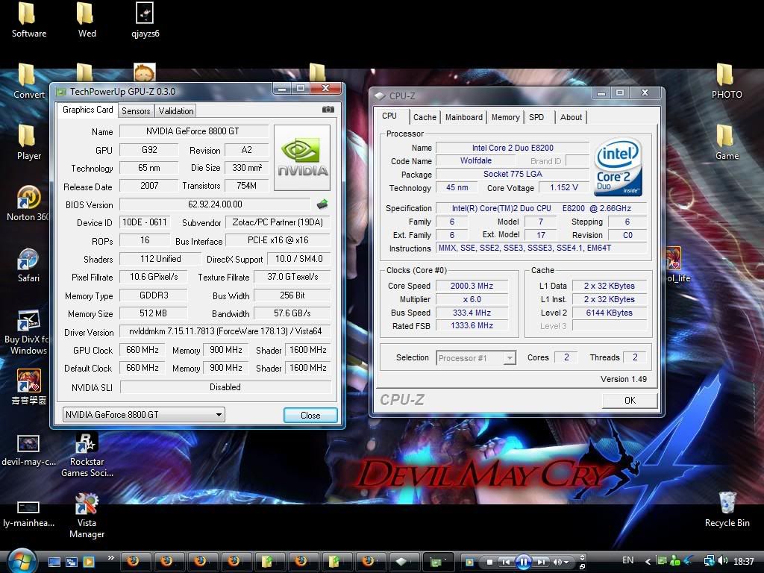
Task: Open the 青春學園 desktop shortcut
Action: pos(29,388)
